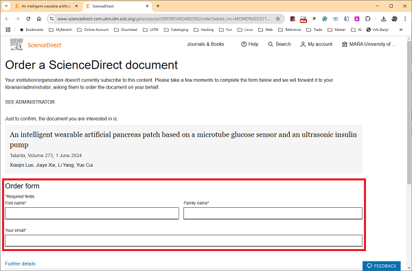The width and height of the screenshot is (412, 271).
Task: Open the Master bookmark folder
Action: click(336, 30)
